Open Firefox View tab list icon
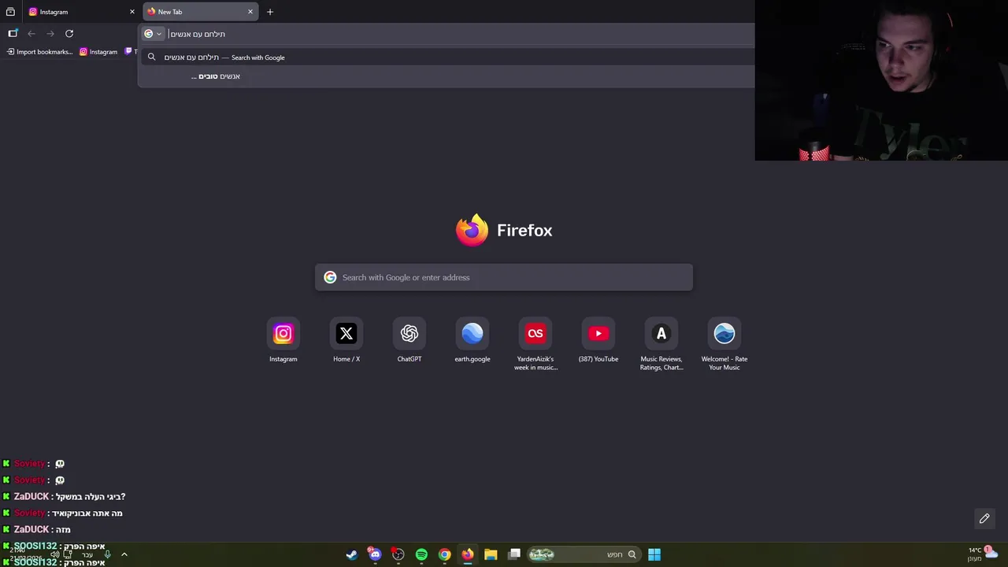The image size is (1008, 567). pyautogui.click(x=10, y=12)
